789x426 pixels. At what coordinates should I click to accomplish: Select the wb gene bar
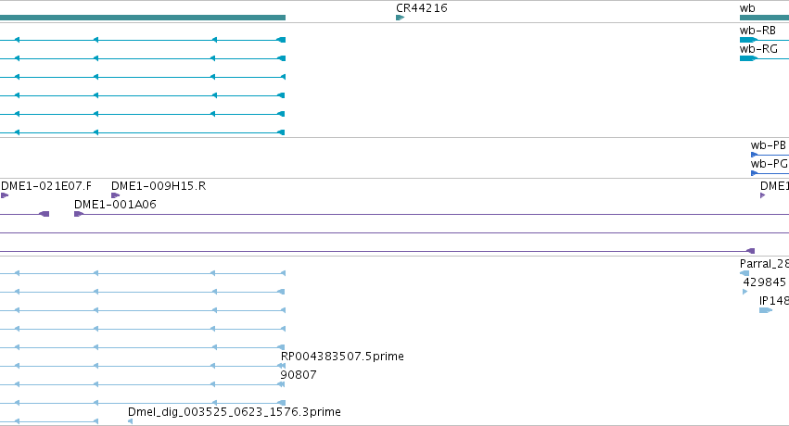764,18
